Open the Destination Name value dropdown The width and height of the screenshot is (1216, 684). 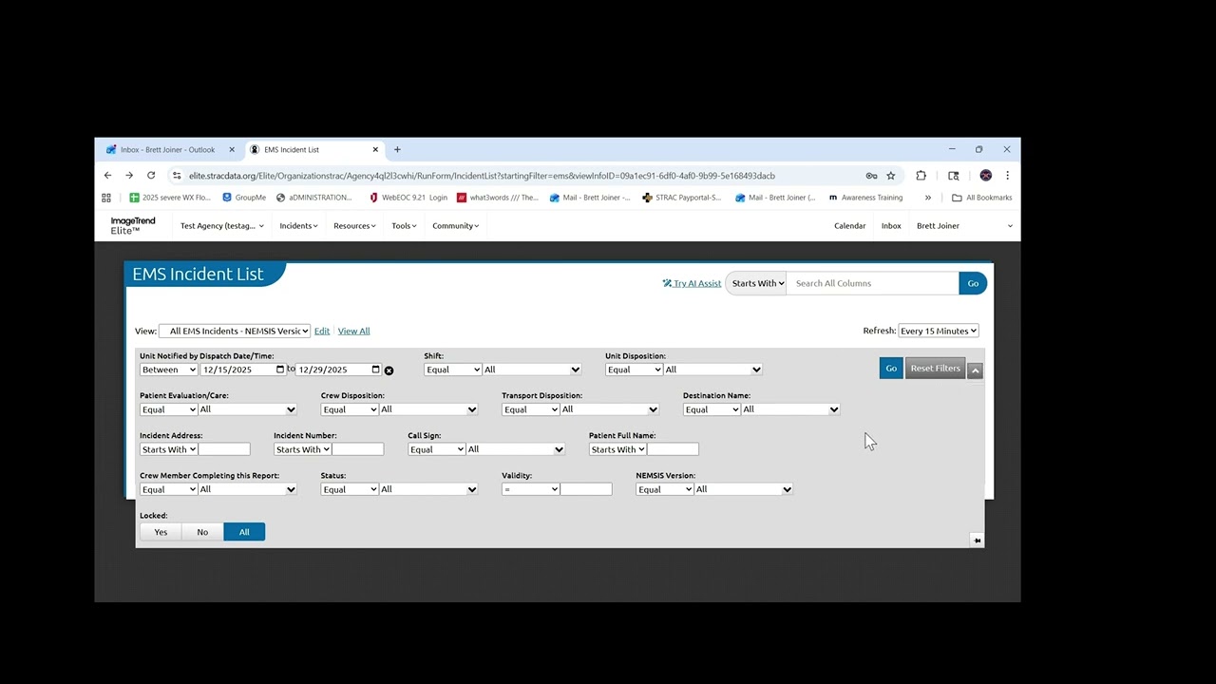coord(790,409)
